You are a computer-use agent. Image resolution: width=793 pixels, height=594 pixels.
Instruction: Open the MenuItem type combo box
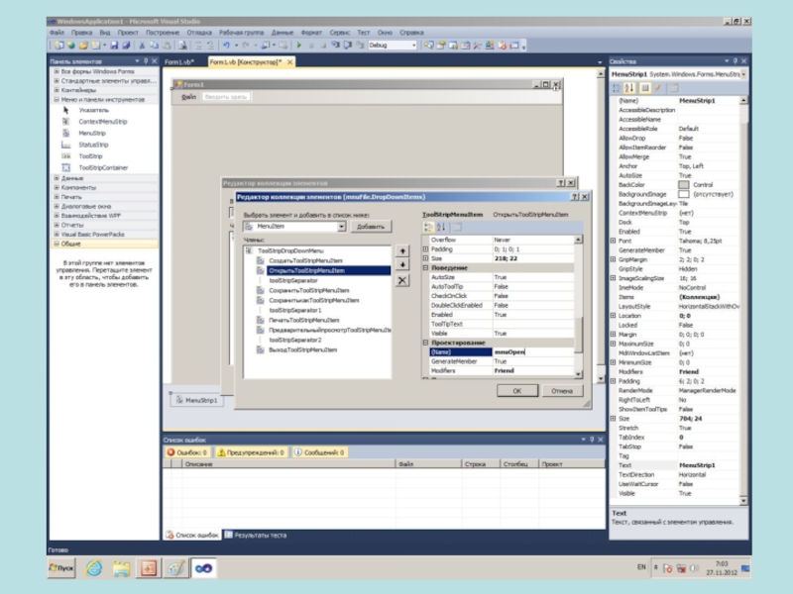(x=341, y=227)
